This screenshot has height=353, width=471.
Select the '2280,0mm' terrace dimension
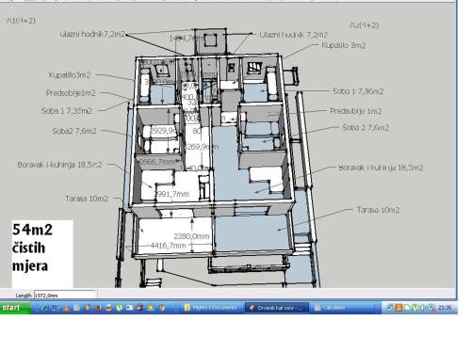(191, 236)
